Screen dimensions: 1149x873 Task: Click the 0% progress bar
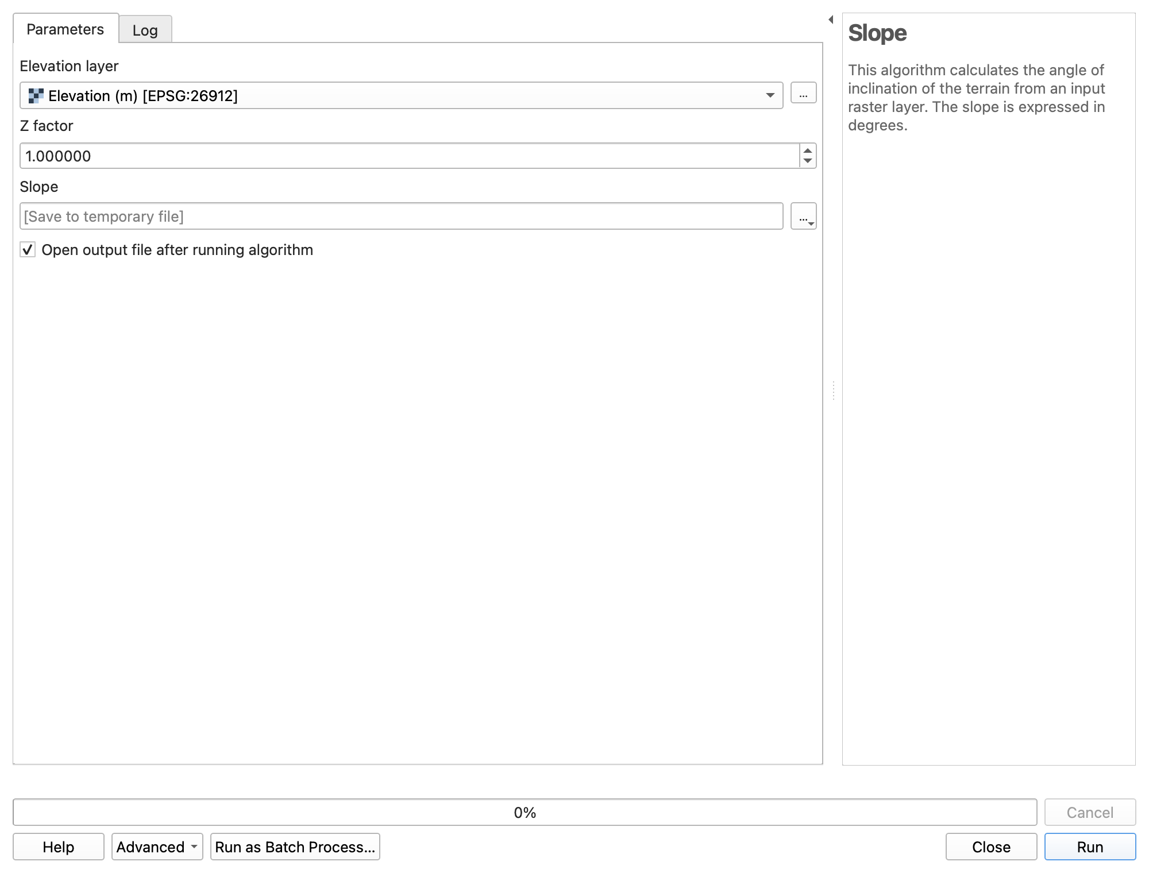click(x=525, y=812)
